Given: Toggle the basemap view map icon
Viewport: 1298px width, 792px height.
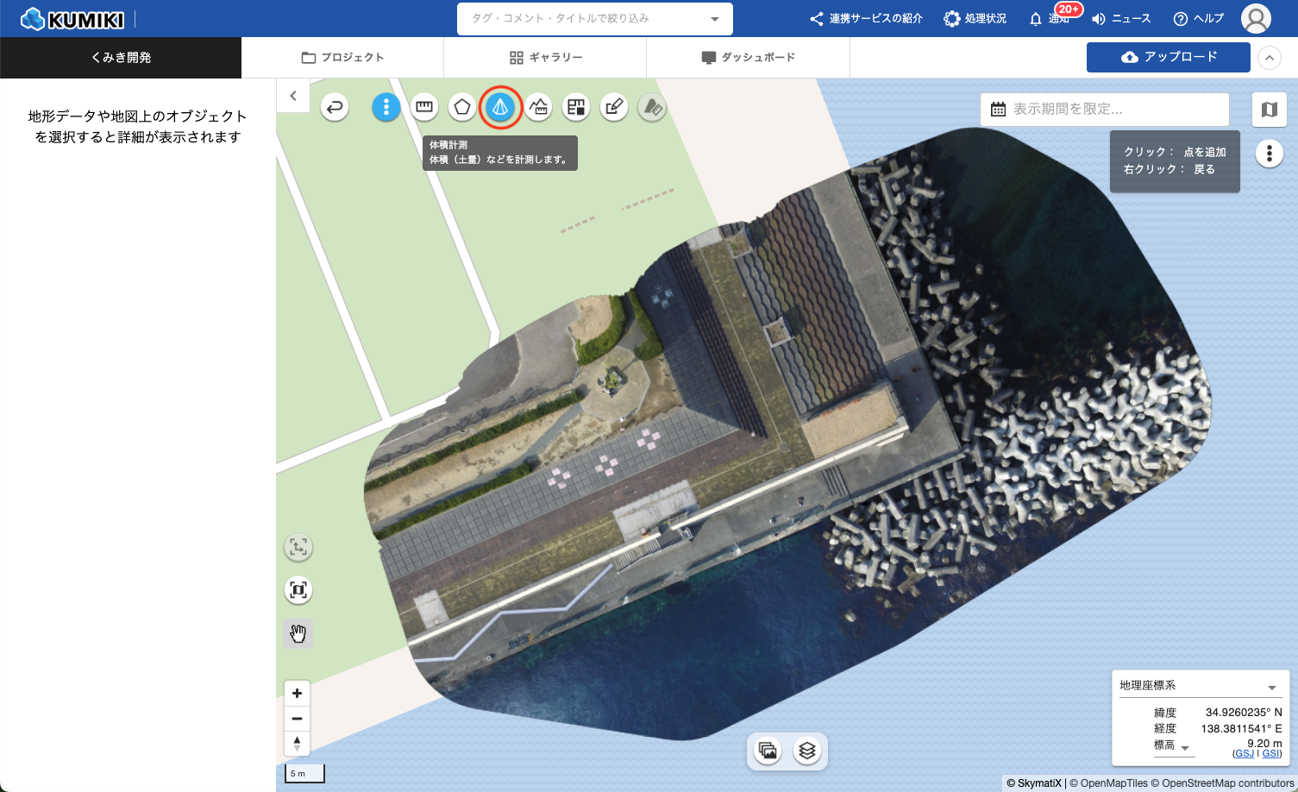Looking at the screenshot, I should pos(1269,110).
